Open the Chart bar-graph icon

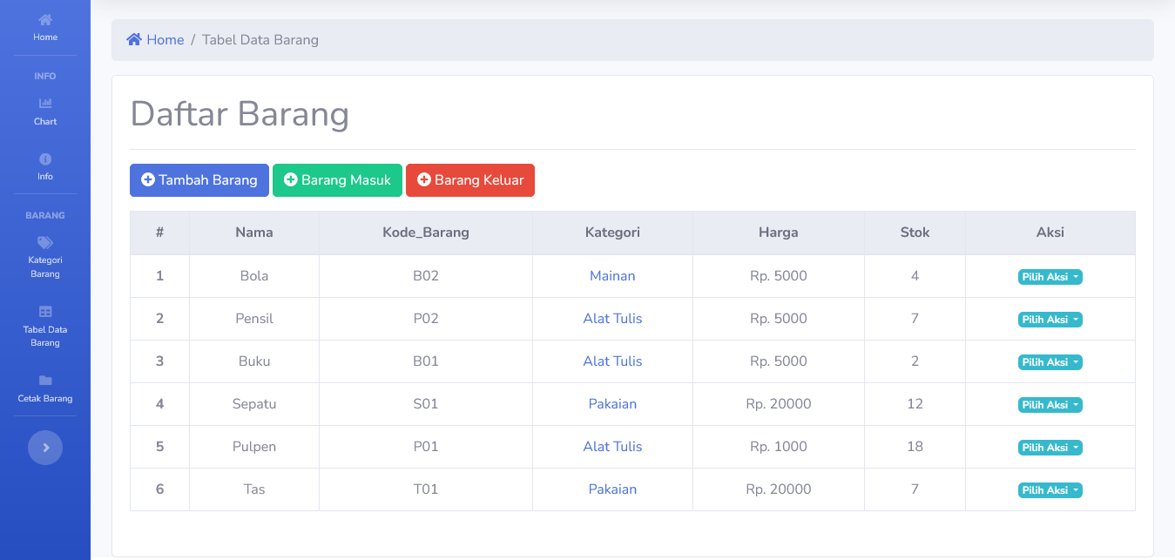point(45,104)
